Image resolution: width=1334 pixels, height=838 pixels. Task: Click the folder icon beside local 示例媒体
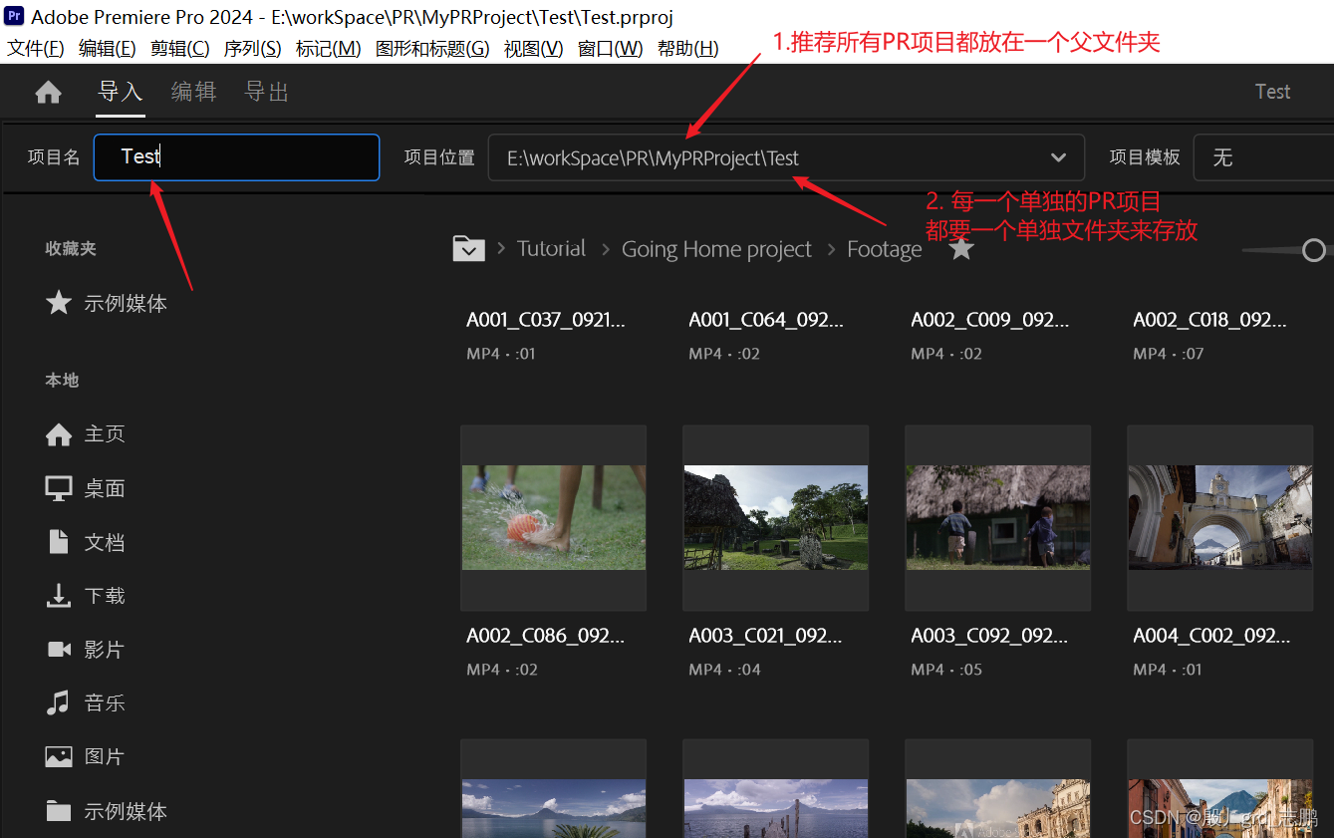tap(59, 811)
